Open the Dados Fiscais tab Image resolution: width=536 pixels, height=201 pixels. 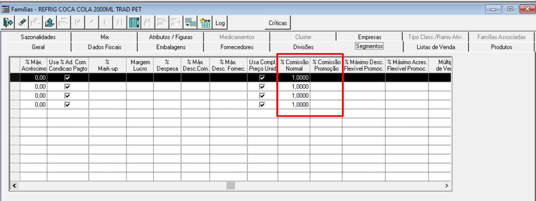point(105,47)
